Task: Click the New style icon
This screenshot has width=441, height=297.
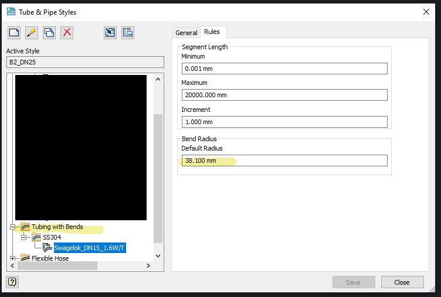Action: (x=14, y=33)
